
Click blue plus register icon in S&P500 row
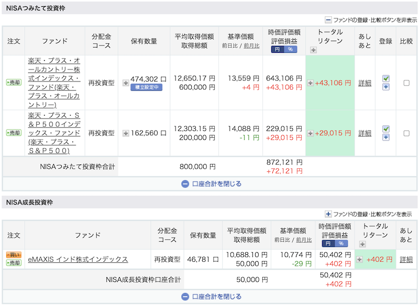(386, 137)
